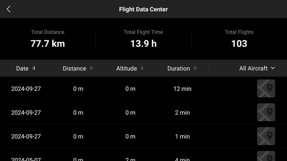Viewport: 287px width, 161px height.
Task: Tap the back arrow in the header
Action: [x=9, y=9]
